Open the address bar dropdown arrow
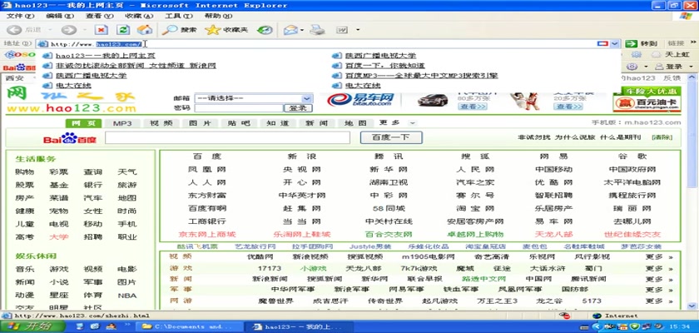This screenshot has width=699, height=333. (x=615, y=43)
